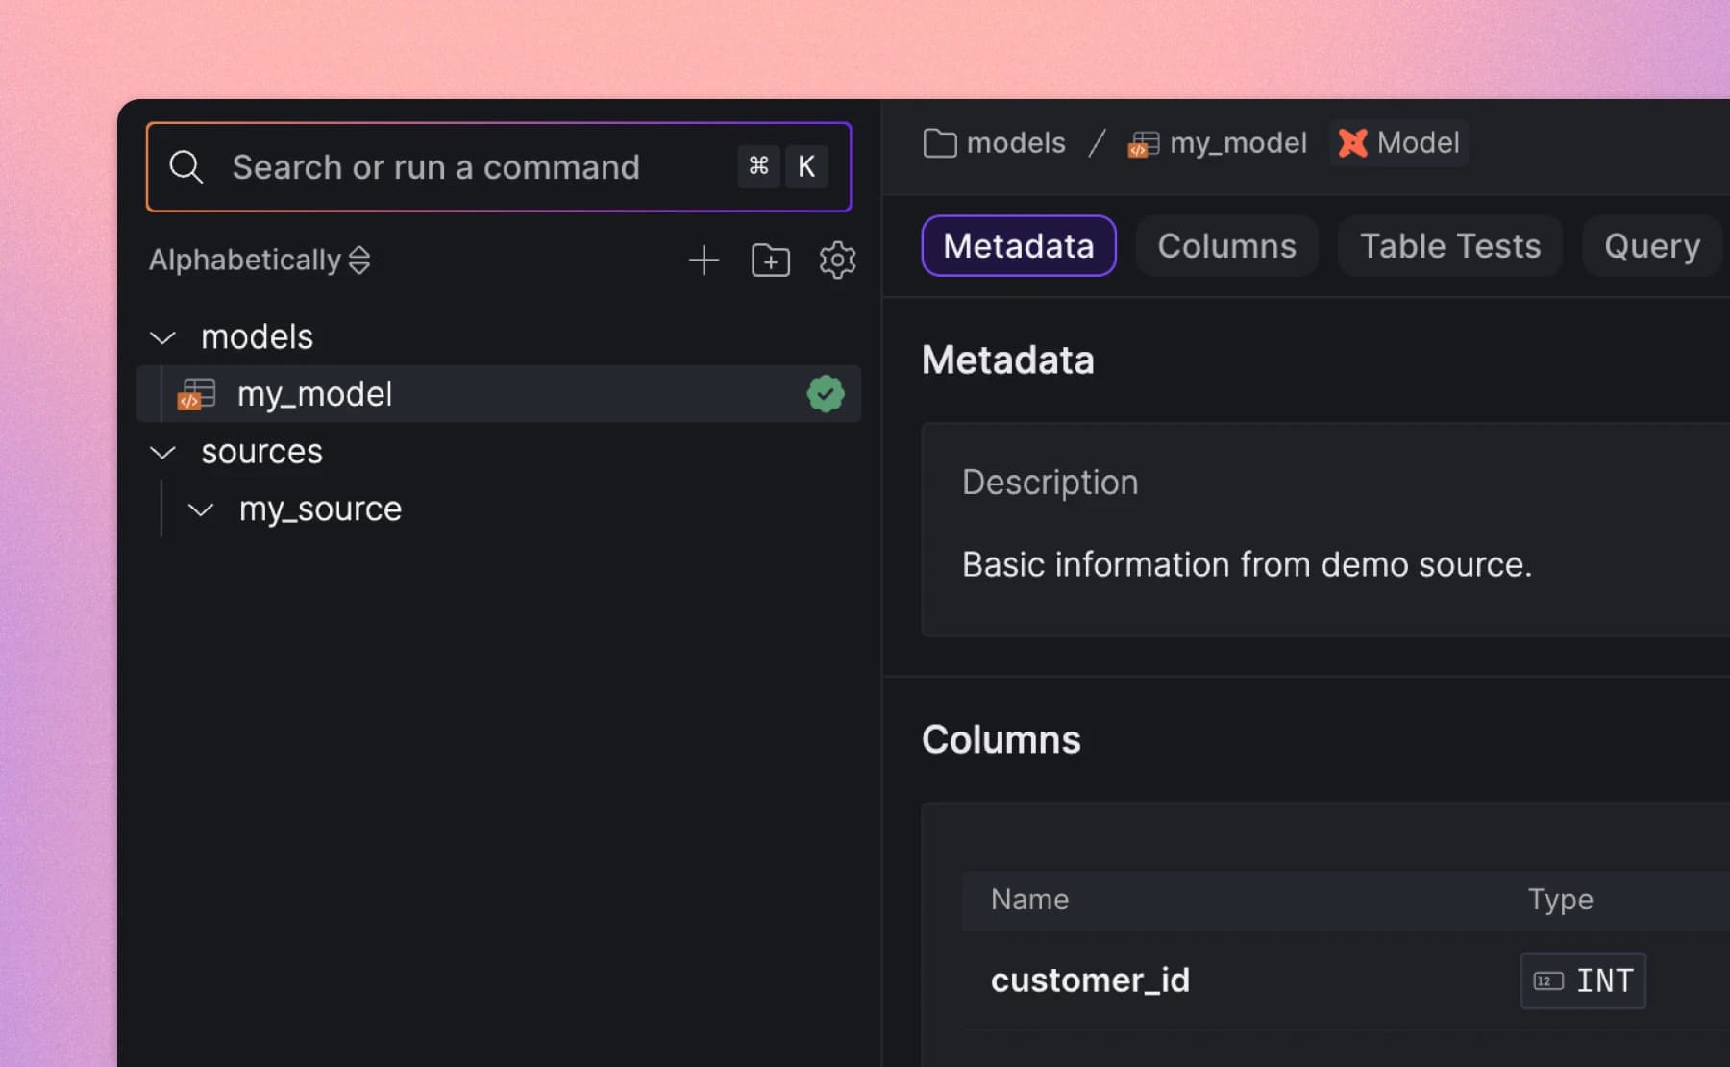Focus the Search or run a command field
1730x1067 pixels.
click(499, 167)
